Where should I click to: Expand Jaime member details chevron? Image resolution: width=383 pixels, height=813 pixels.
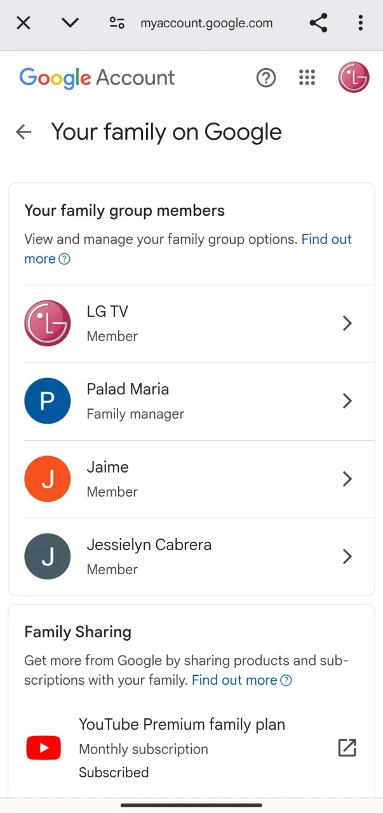point(347,479)
